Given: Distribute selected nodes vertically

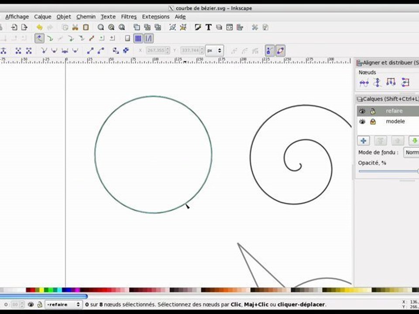Looking at the screenshot, I should click(x=405, y=82).
